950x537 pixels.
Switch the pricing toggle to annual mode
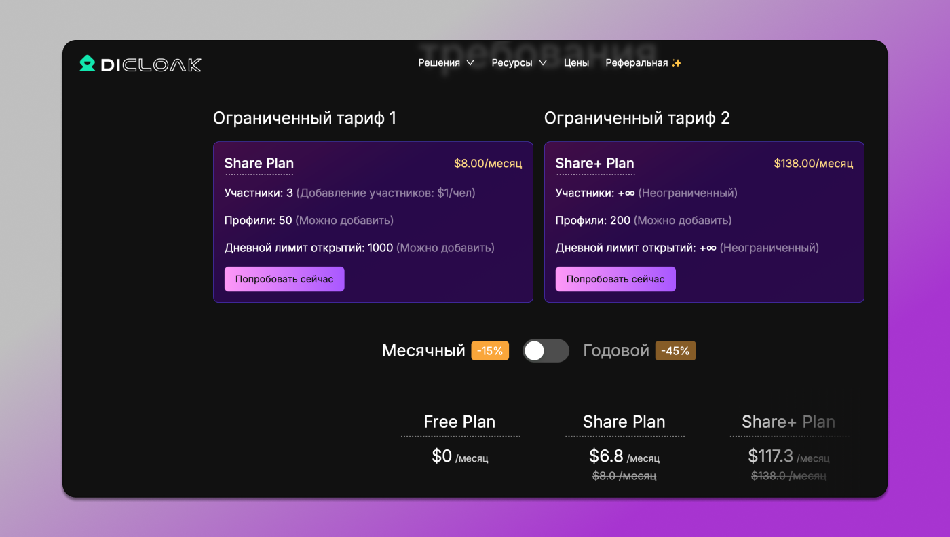(546, 350)
